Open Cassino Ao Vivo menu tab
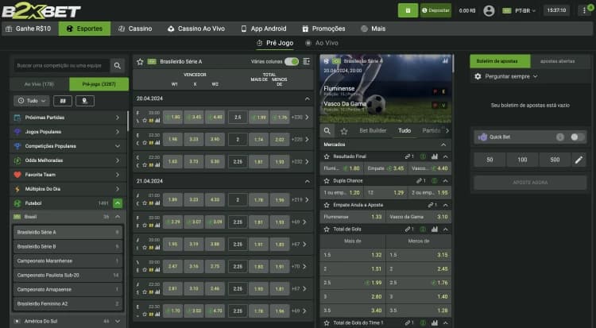 [196, 29]
